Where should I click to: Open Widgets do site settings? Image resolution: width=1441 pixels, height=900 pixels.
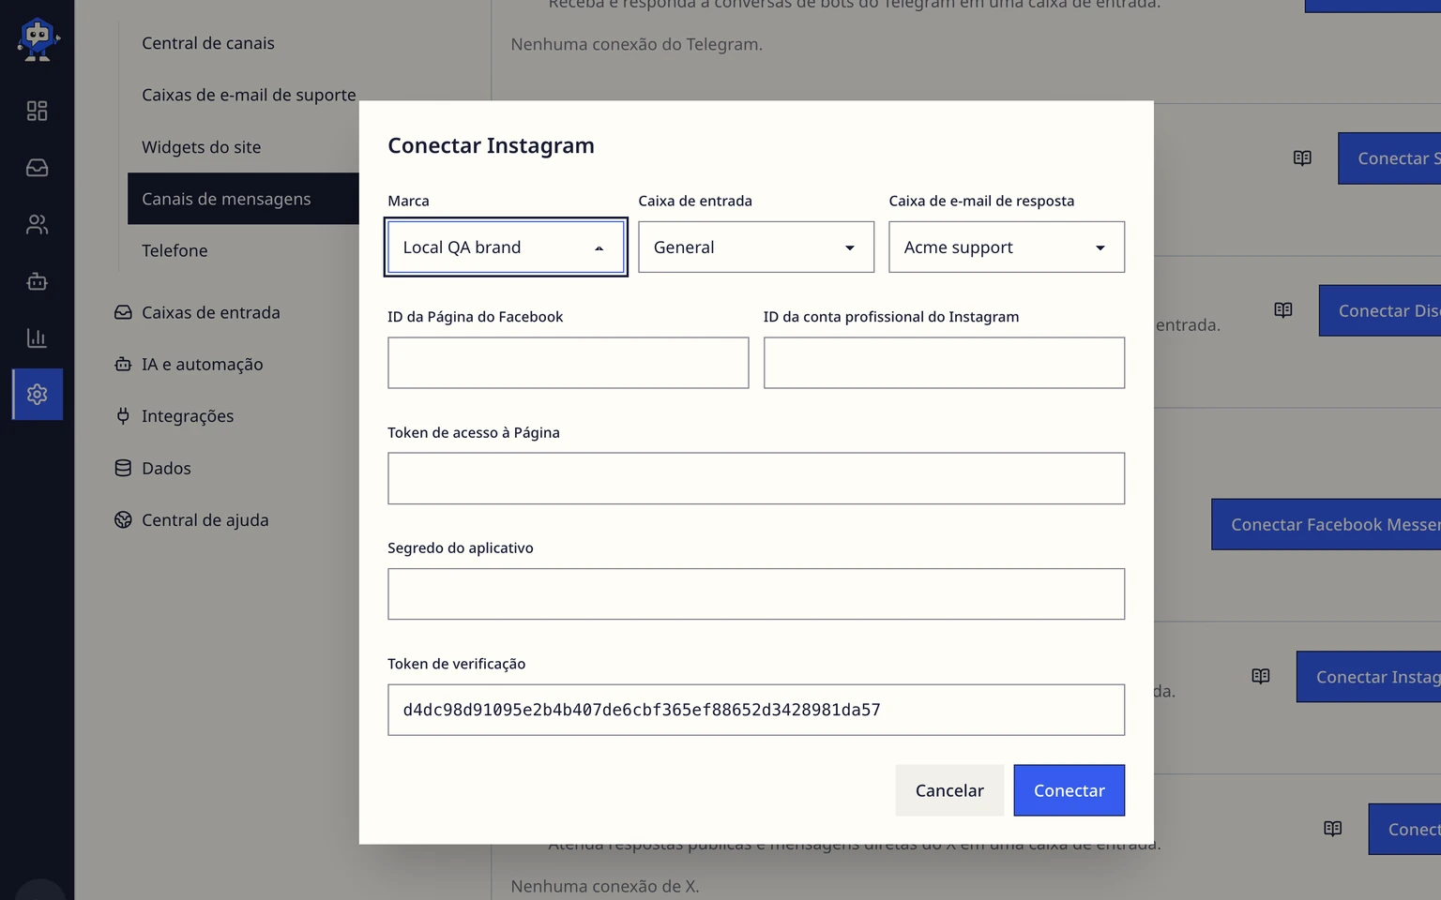[202, 147]
